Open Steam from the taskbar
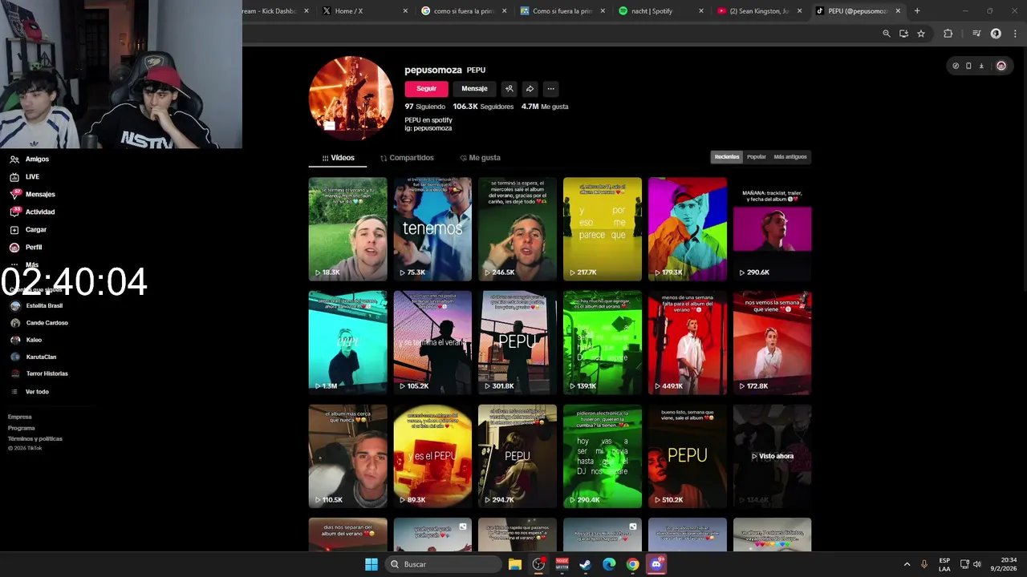Image resolution: width=1027 pixels, height=577 pixels. point(586,564)
